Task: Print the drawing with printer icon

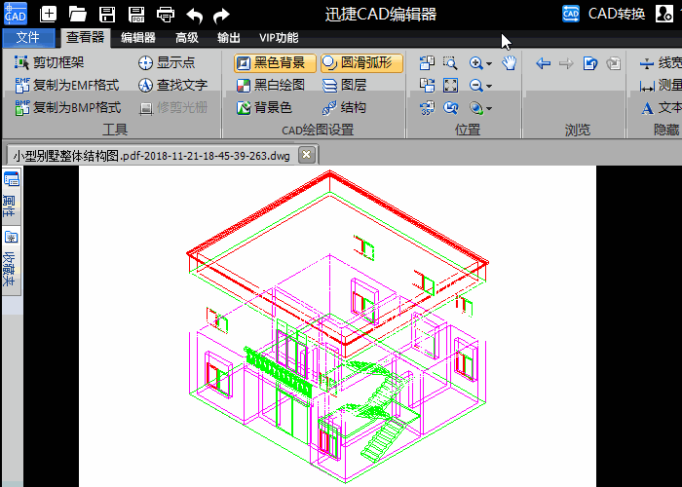Action: pyautogui.click(x=166, y=15)
